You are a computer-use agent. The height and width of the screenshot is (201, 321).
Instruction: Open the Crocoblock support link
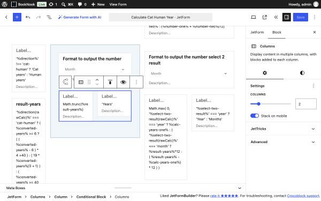click(303, 196)
